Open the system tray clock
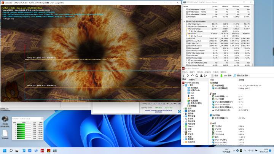This screenshot has width=274, height=154. (263, 151)
